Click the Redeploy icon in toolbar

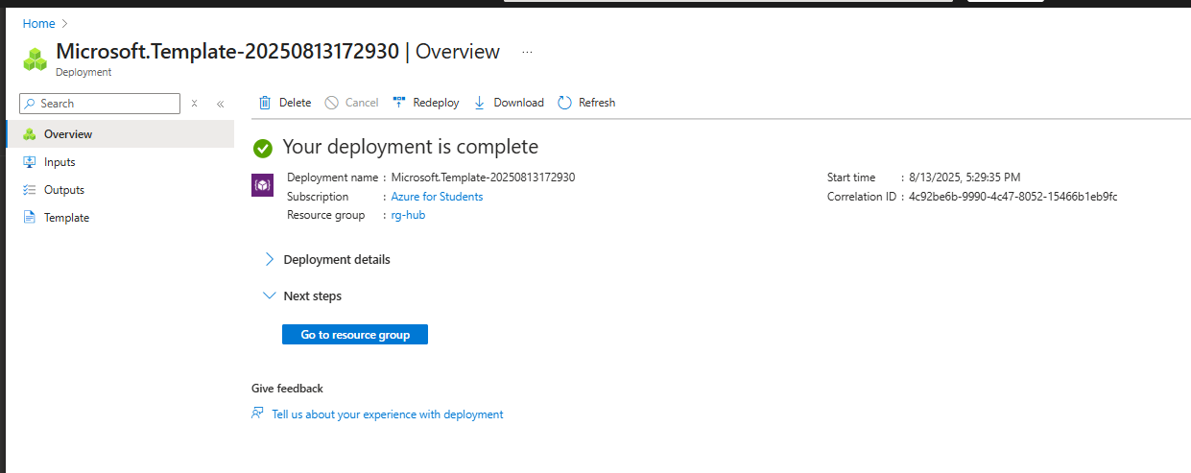point(399,103)
